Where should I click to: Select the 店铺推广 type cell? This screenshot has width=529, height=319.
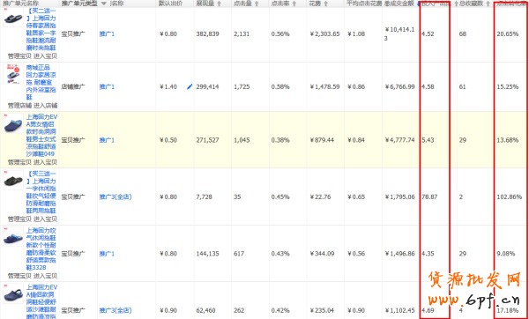point(73,86)
